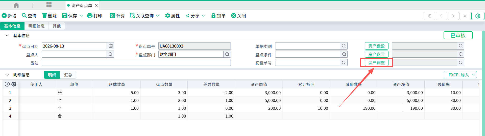This screenshot has height=136, width=485.
Task: Jump to last record button
Action: pyautogui.click(x=465, y=16)
